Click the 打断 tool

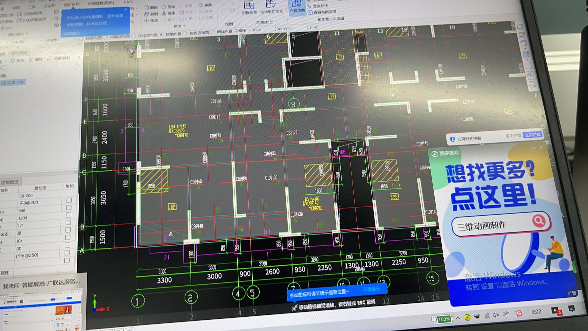[x=186, y=19]
